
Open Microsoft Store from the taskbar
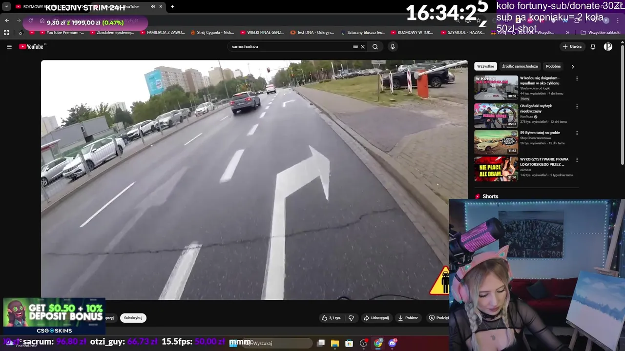349,343
